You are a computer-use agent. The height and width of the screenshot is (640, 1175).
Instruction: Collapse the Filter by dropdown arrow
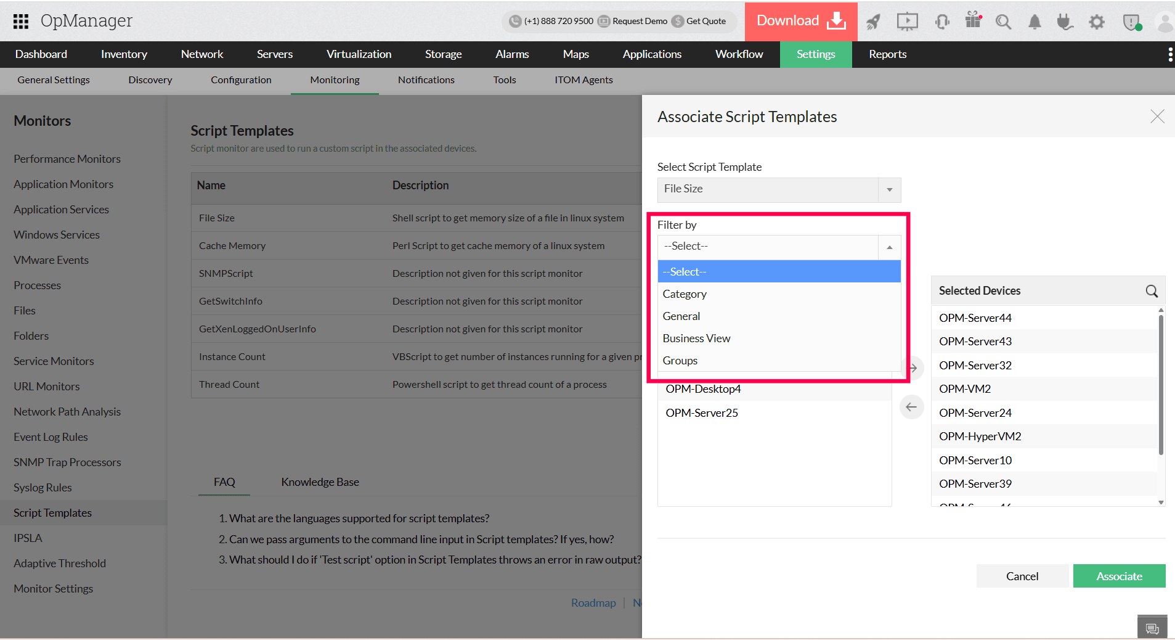click(x=890, y=247)
